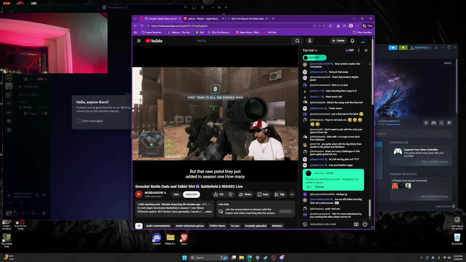Open the live chat Open panel button
The height and width of the screenshot is (262, 466).
point(285,211)
